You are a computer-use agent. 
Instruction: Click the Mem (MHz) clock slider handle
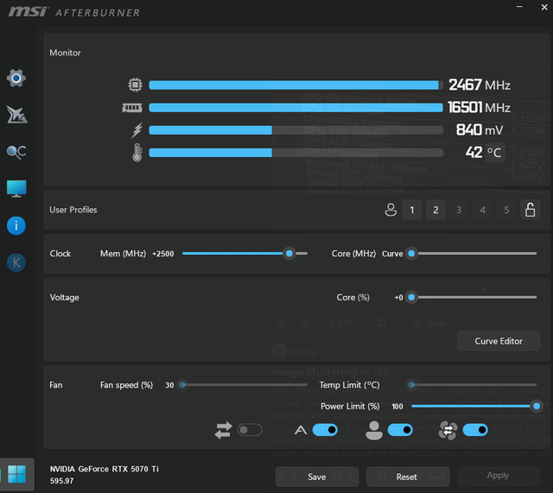pos(289,254)
